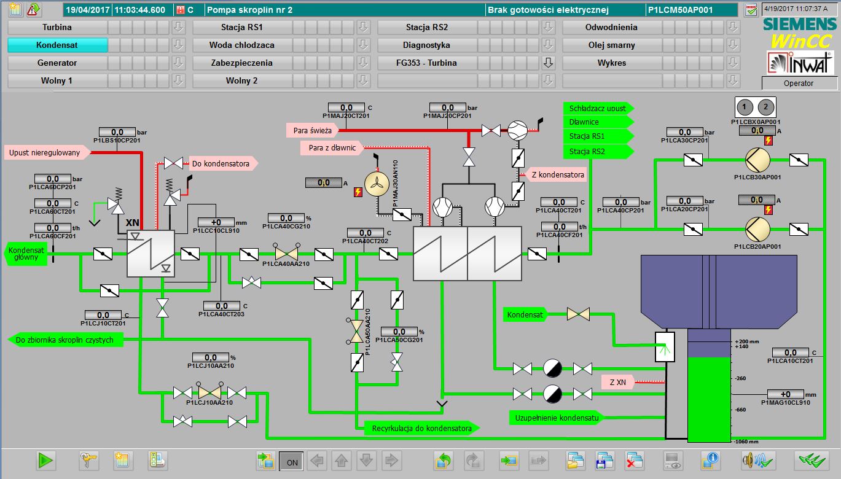
Task: Open the info icon in bottom toolbar
Action: click(x=710, y=460)
